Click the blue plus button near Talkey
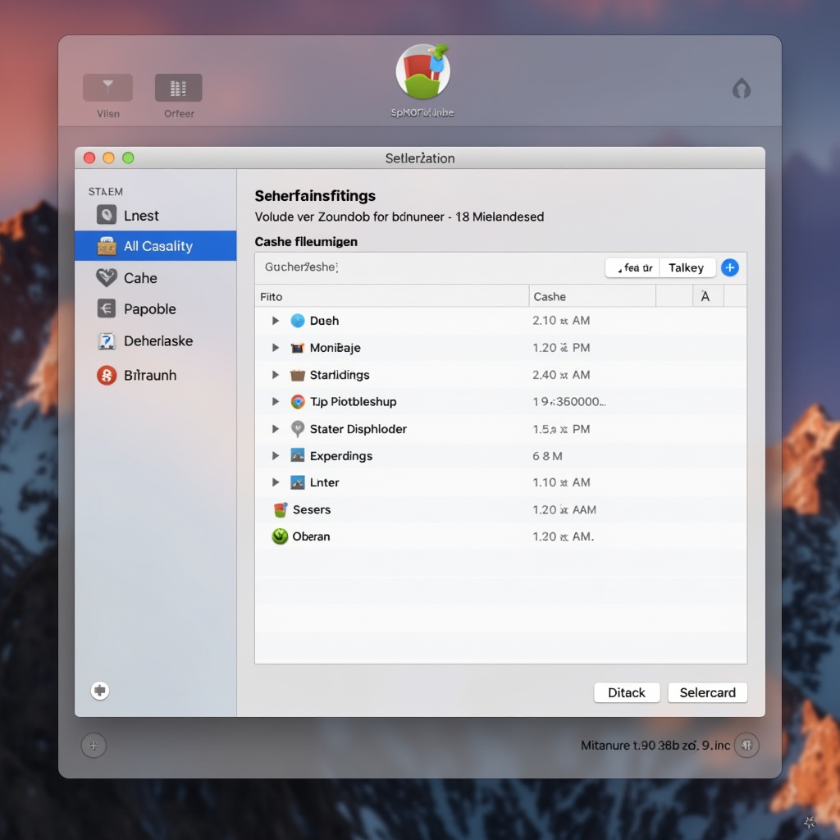Viewport: 840px width, 840px height. click(x=729, y=267)
